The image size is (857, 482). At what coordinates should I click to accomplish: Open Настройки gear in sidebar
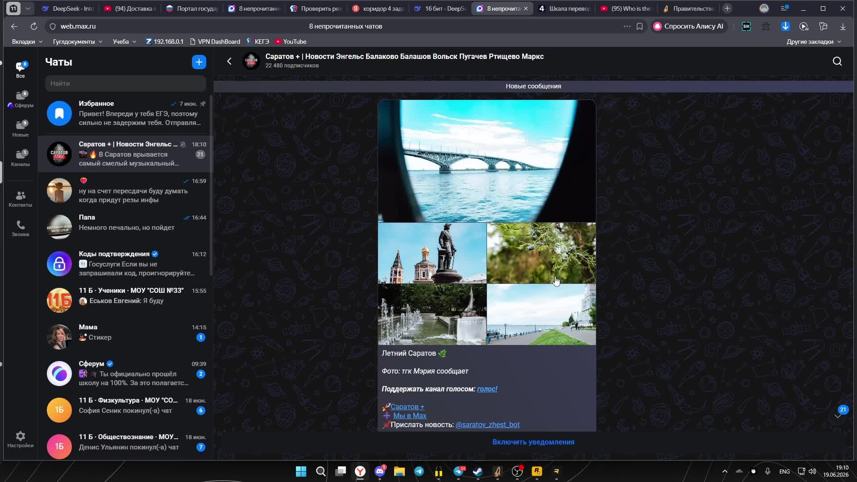point(21,440)
